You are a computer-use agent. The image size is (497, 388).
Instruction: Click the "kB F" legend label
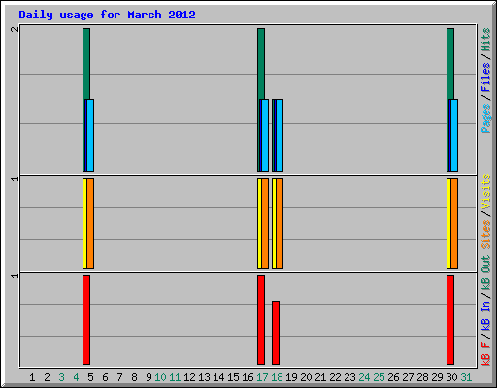(x=485, y=353)
